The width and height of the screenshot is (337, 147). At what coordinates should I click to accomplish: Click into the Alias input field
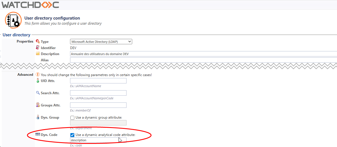pyautogui.click(x=203, y=60)
